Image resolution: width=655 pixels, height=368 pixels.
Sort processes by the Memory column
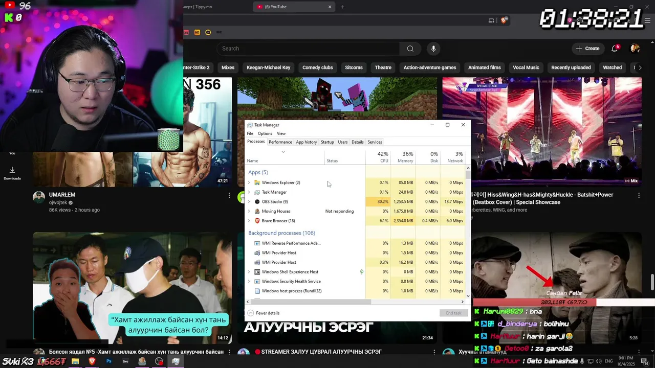coord(402,157)
